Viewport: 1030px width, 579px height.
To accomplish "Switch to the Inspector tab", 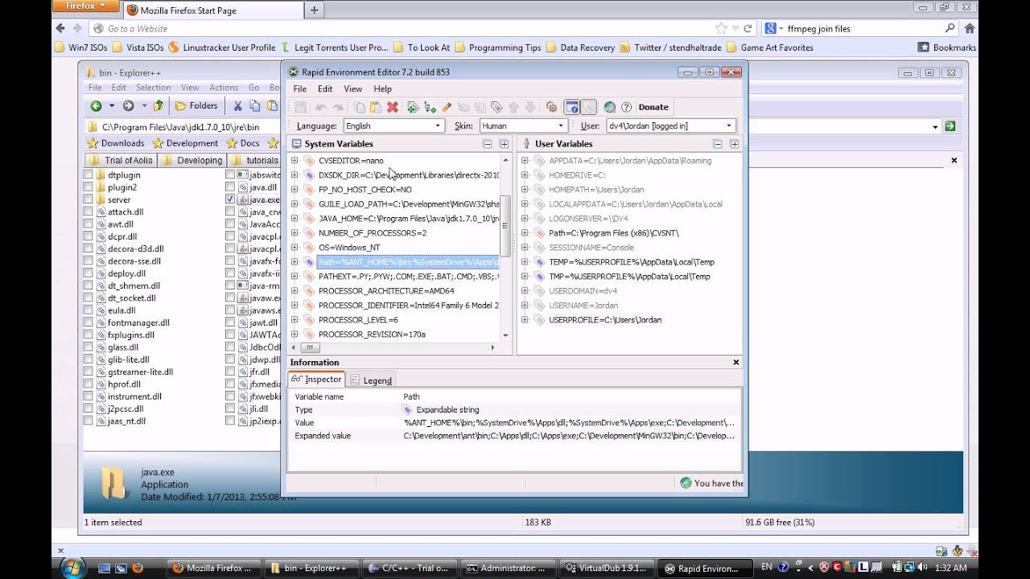I will tap(316, 380).
